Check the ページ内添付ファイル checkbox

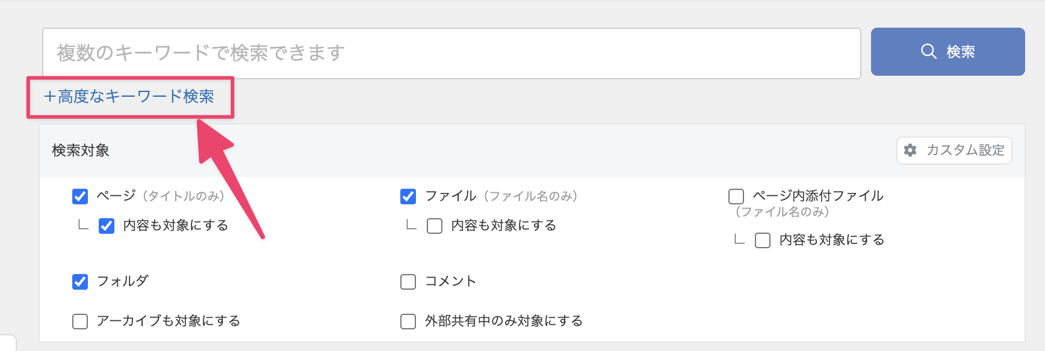736,197
